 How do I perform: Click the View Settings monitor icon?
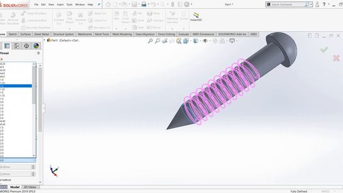click(232, 41)
